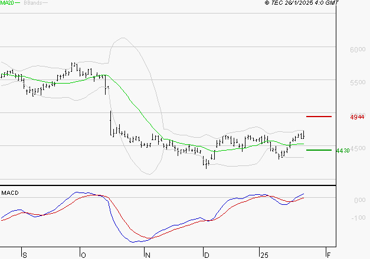This screenshot has width=370, height=259.
Task: Click the BBands legend label
Action: click(33, 3)
